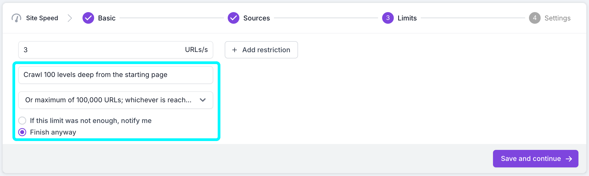The image size is (589, 176).
Task: Click the Site Speed gauge icon
Action: click(16, 18)
